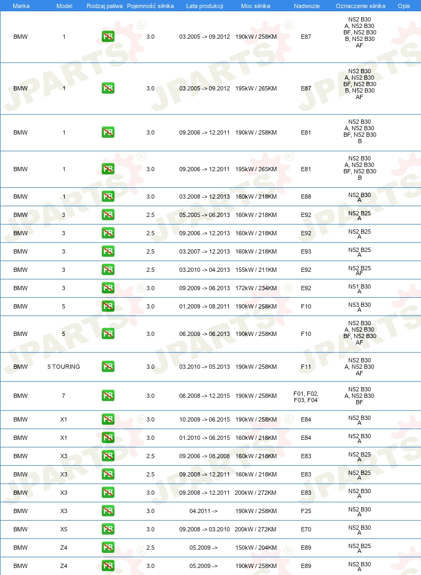
Task: Click the '172kW / 234KM' power cell
Action: click(x=256, y=288)
